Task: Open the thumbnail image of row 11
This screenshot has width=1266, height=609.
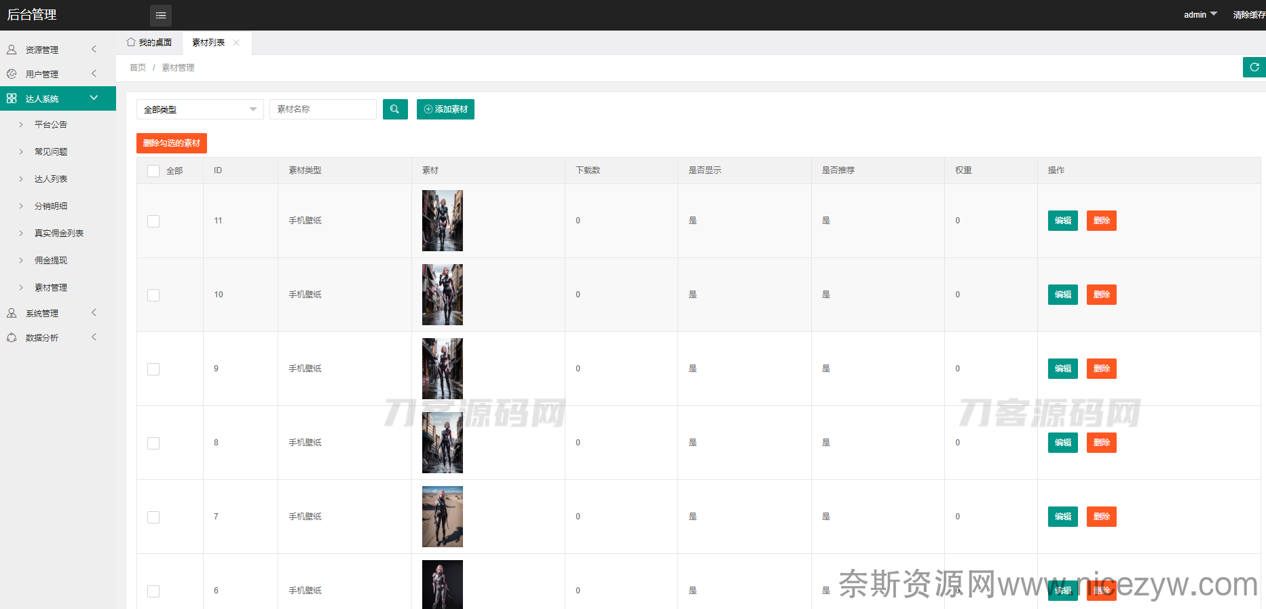Action: click(443, 221)
